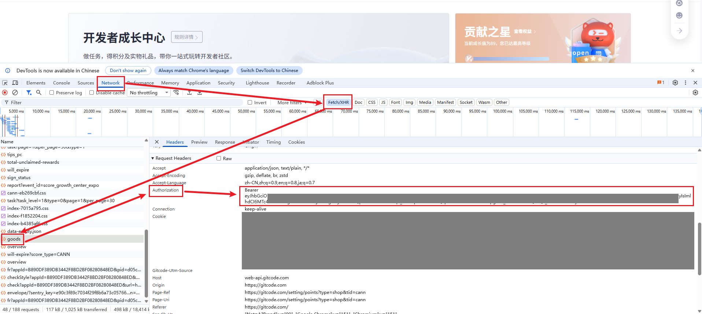Click the Don't show again button
The height and width of the screenshot is (314, 702).
[x=128, y=71]
